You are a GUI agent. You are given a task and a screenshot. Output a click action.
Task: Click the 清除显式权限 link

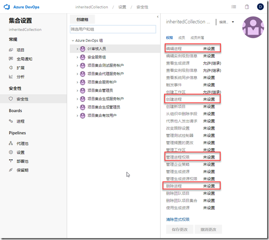[x=178, y=219]
